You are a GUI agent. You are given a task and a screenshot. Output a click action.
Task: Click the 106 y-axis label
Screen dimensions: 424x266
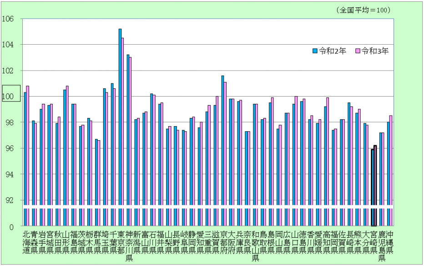coord(8,19)
